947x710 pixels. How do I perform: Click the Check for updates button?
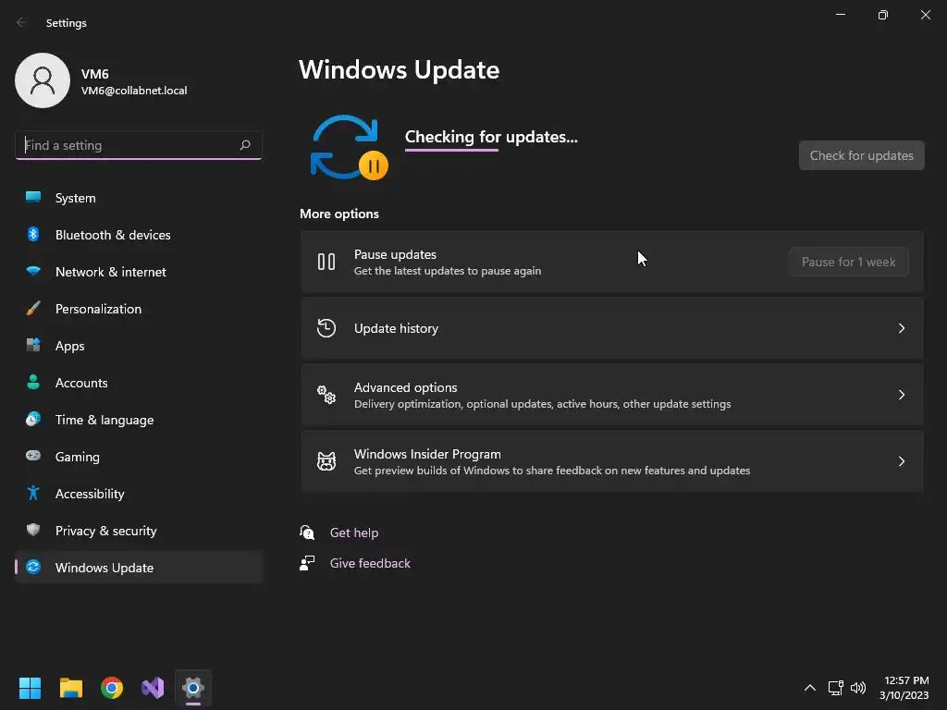(861, 155)
